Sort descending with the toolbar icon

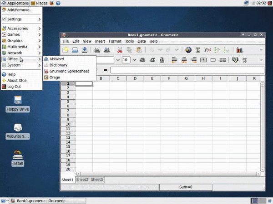[x=227, y=50]
